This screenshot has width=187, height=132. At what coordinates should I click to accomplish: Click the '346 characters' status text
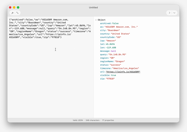pos(92,120)
